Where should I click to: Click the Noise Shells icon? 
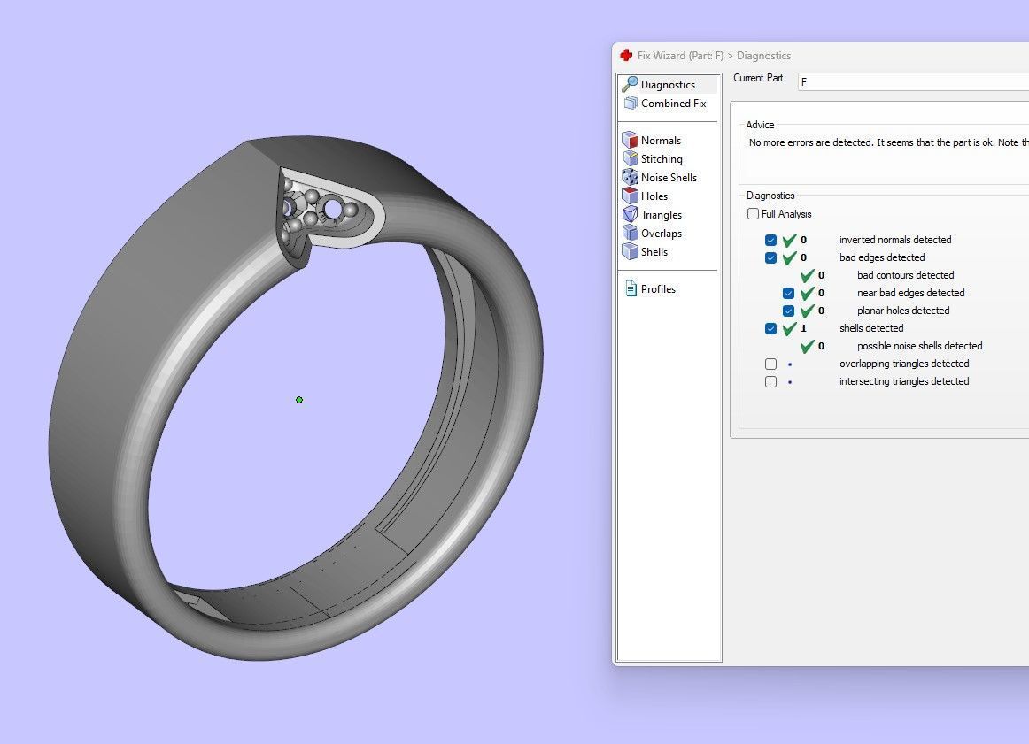(x=630, y=177)
